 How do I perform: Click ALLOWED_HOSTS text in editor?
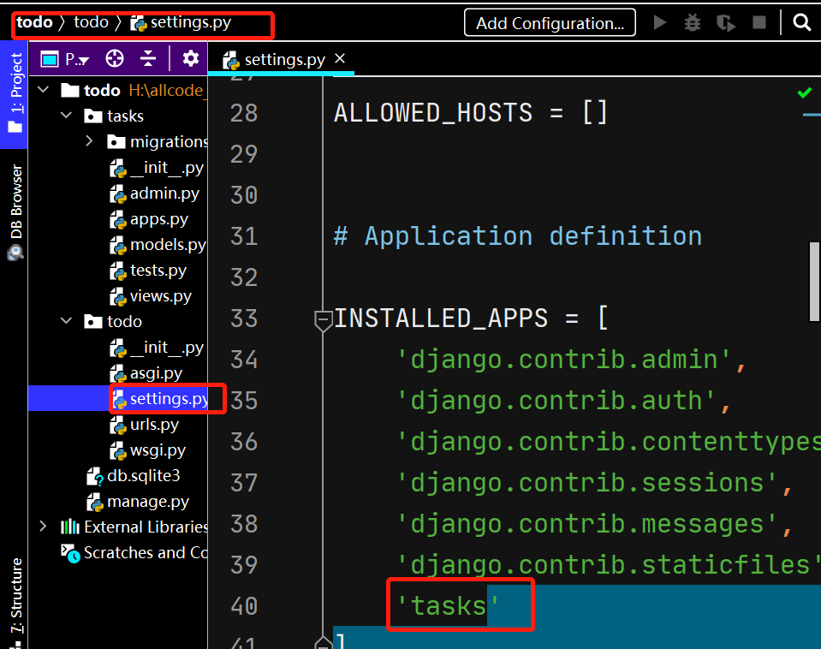(433, 113)
